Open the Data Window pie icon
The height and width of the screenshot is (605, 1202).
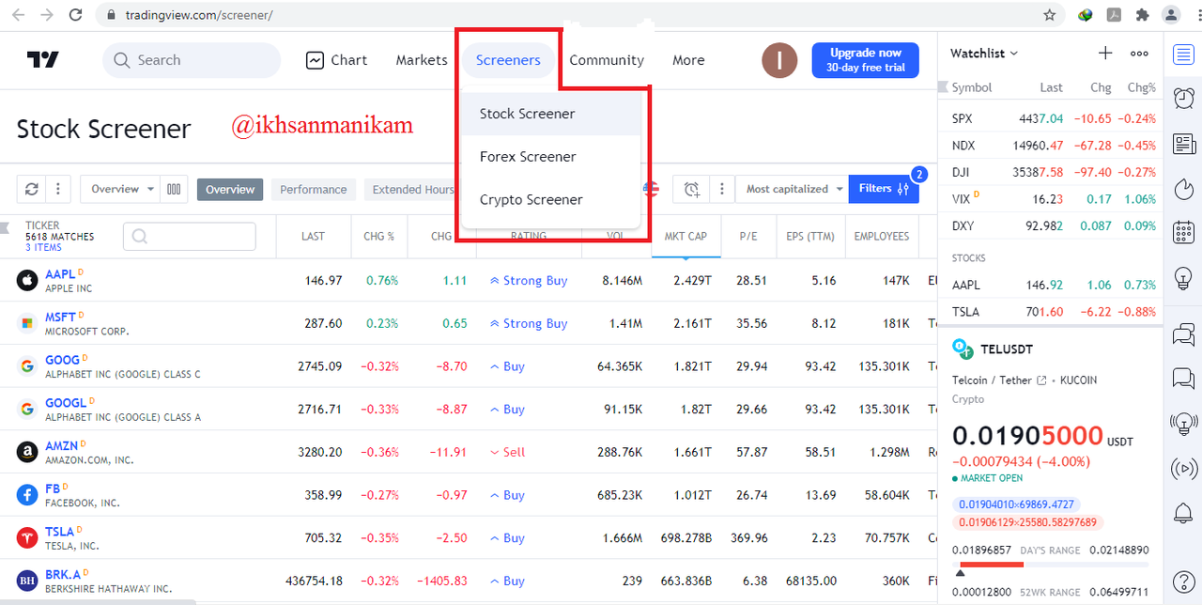pos(1183,189)
